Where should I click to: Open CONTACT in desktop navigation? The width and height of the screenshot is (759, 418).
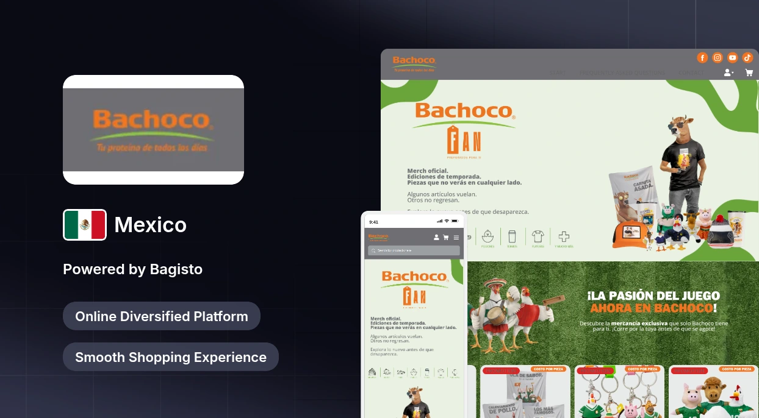coord(691,73)
